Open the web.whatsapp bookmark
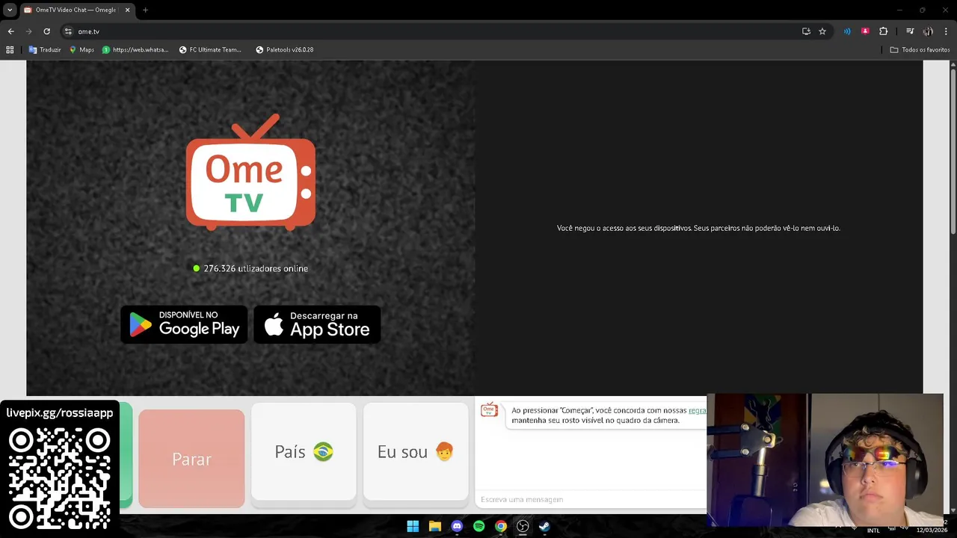 [135, 49]
